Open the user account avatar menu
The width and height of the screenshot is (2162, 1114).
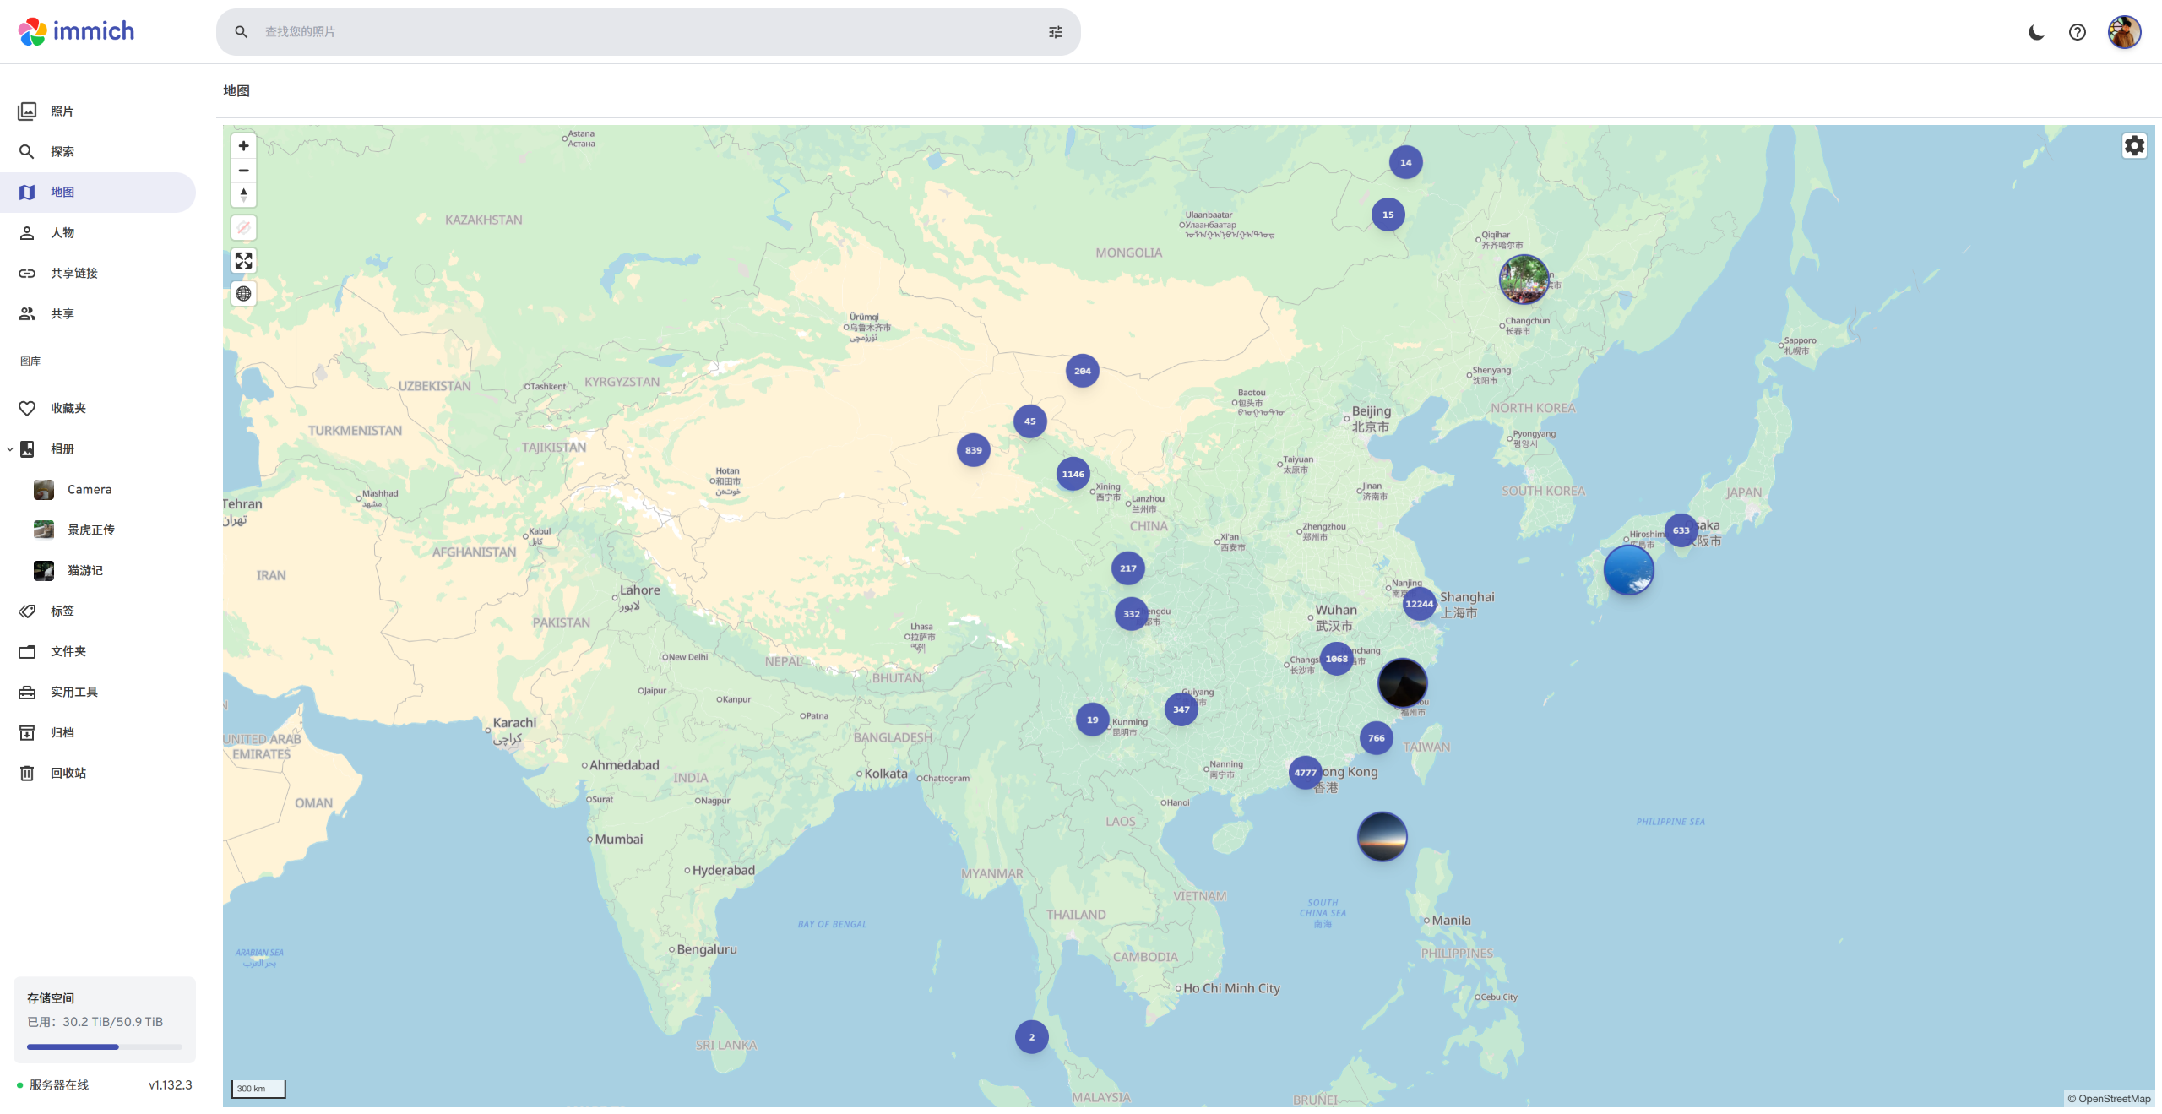pos(2124,32)
